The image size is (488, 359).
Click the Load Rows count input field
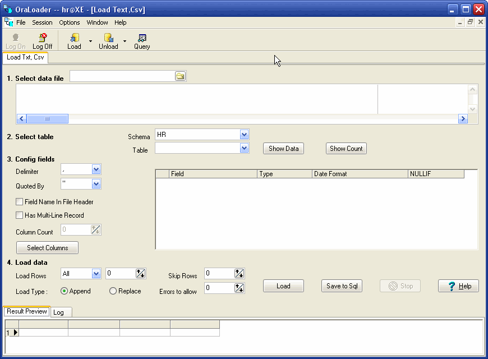(x=121, y=274)
